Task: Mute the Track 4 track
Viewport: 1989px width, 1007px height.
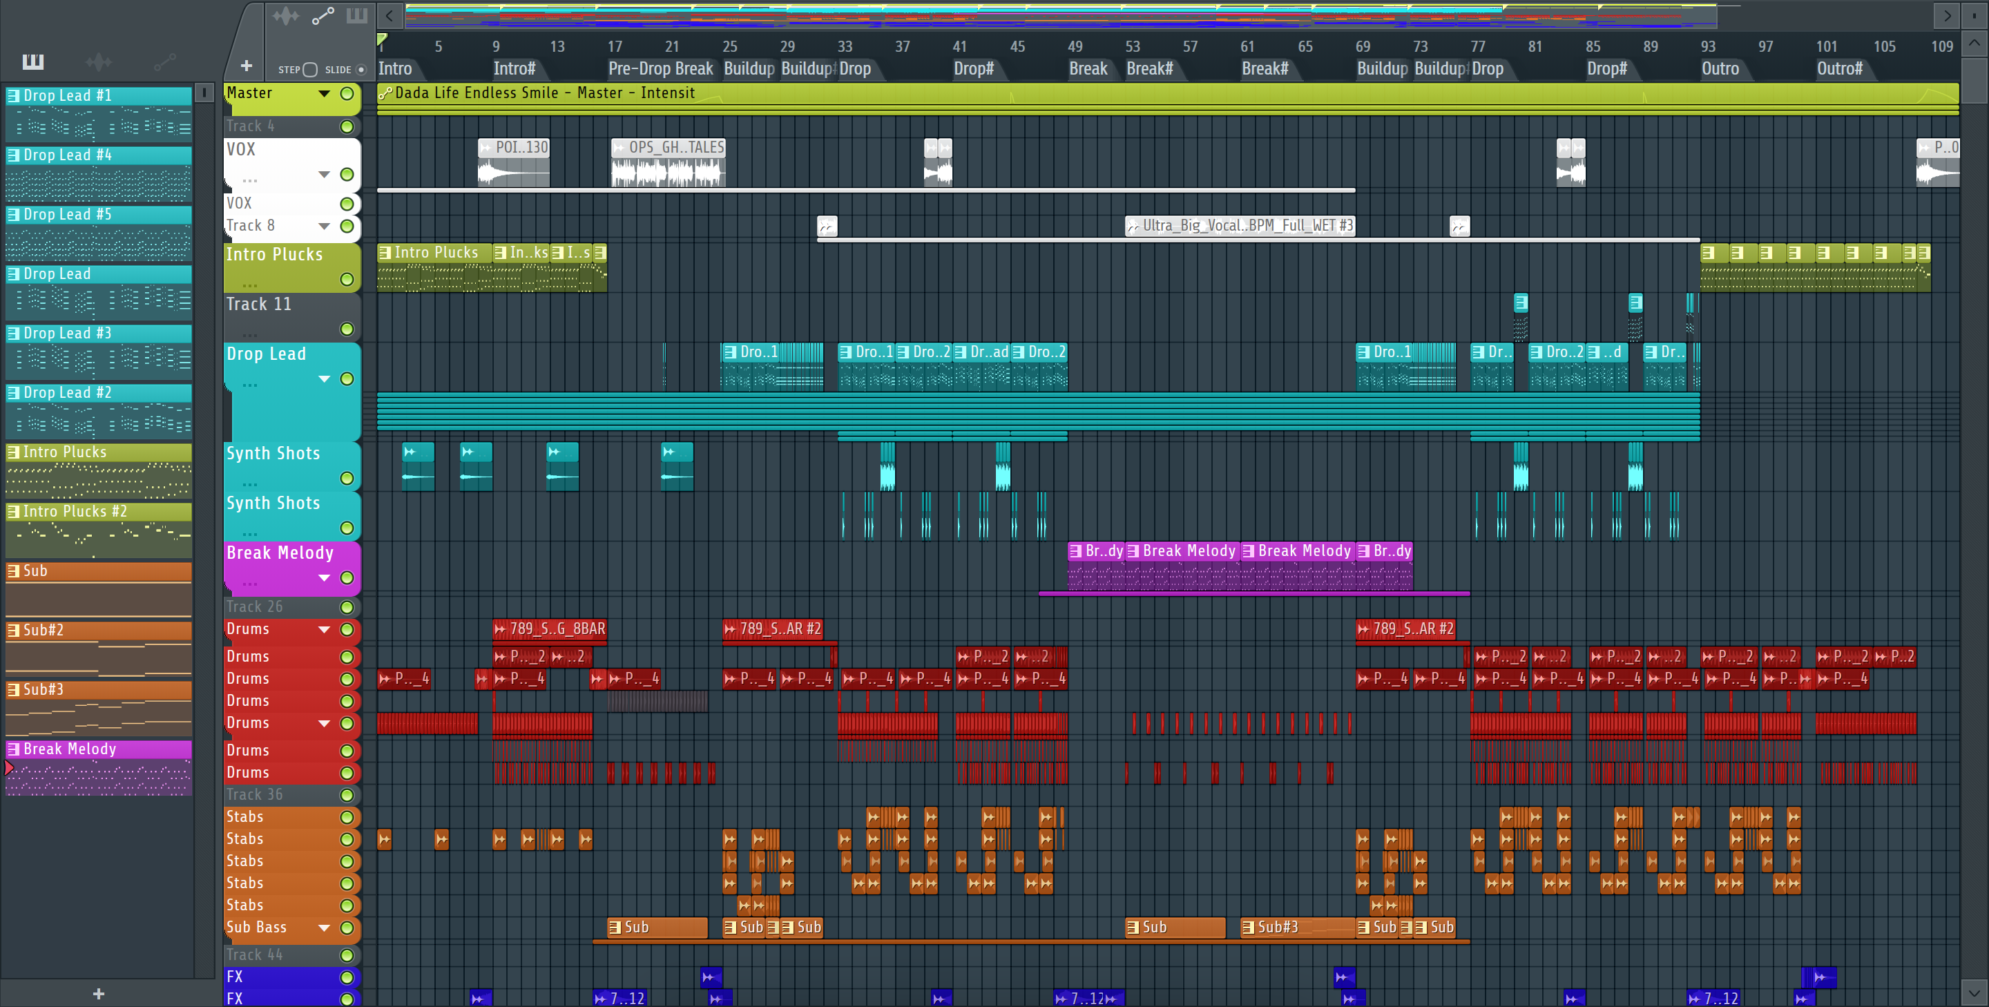Action: click(x=347, y=126)
